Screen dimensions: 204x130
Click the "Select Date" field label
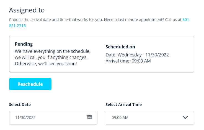20,105
